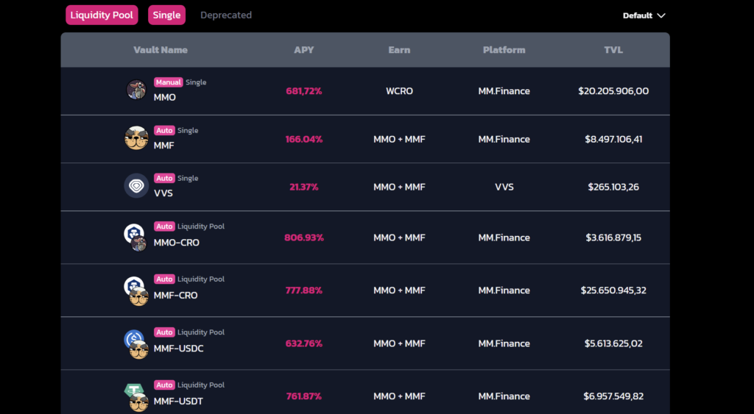Image resolution: width=754 pixels, height=414 pixels.
Task: Click the $25.650.945,32 TVL value
Action: tap(613, 290)
